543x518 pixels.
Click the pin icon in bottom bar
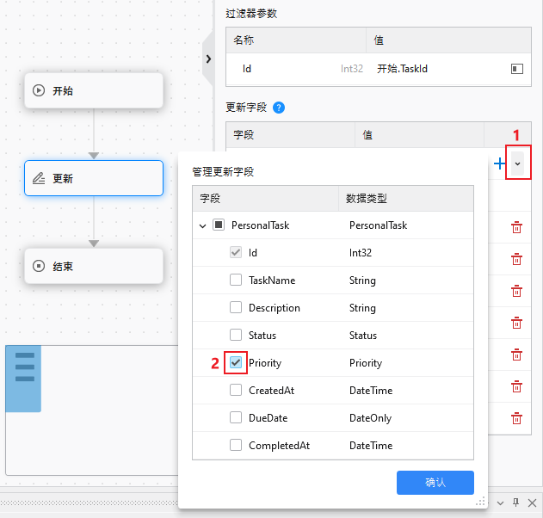516,502
